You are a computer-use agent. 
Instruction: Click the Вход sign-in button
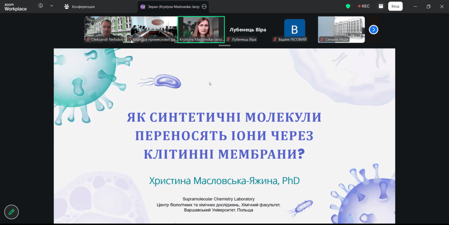(x=395, y=6)
